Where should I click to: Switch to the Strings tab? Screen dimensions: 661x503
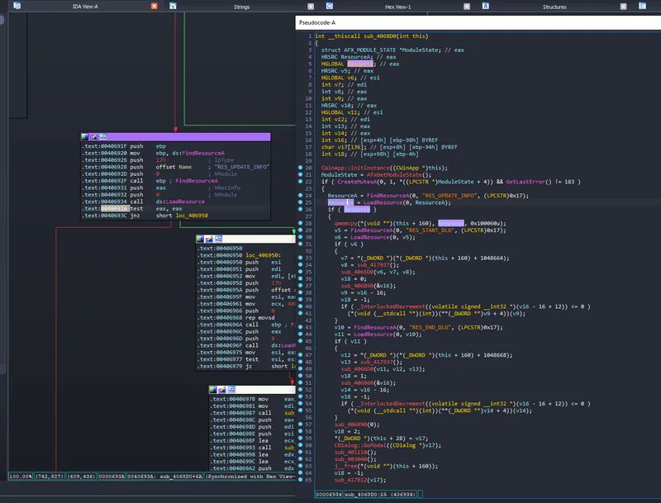(x=240, y=5)
